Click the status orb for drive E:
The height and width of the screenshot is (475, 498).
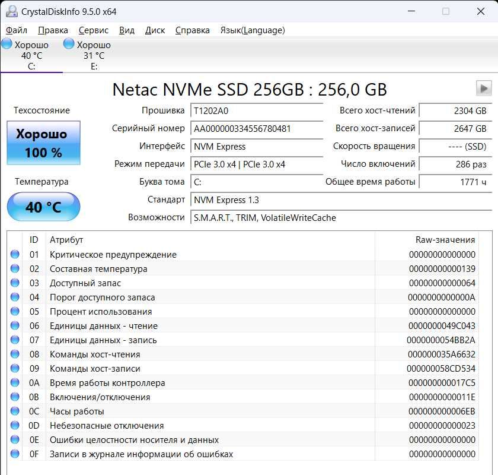click(69, 44)
